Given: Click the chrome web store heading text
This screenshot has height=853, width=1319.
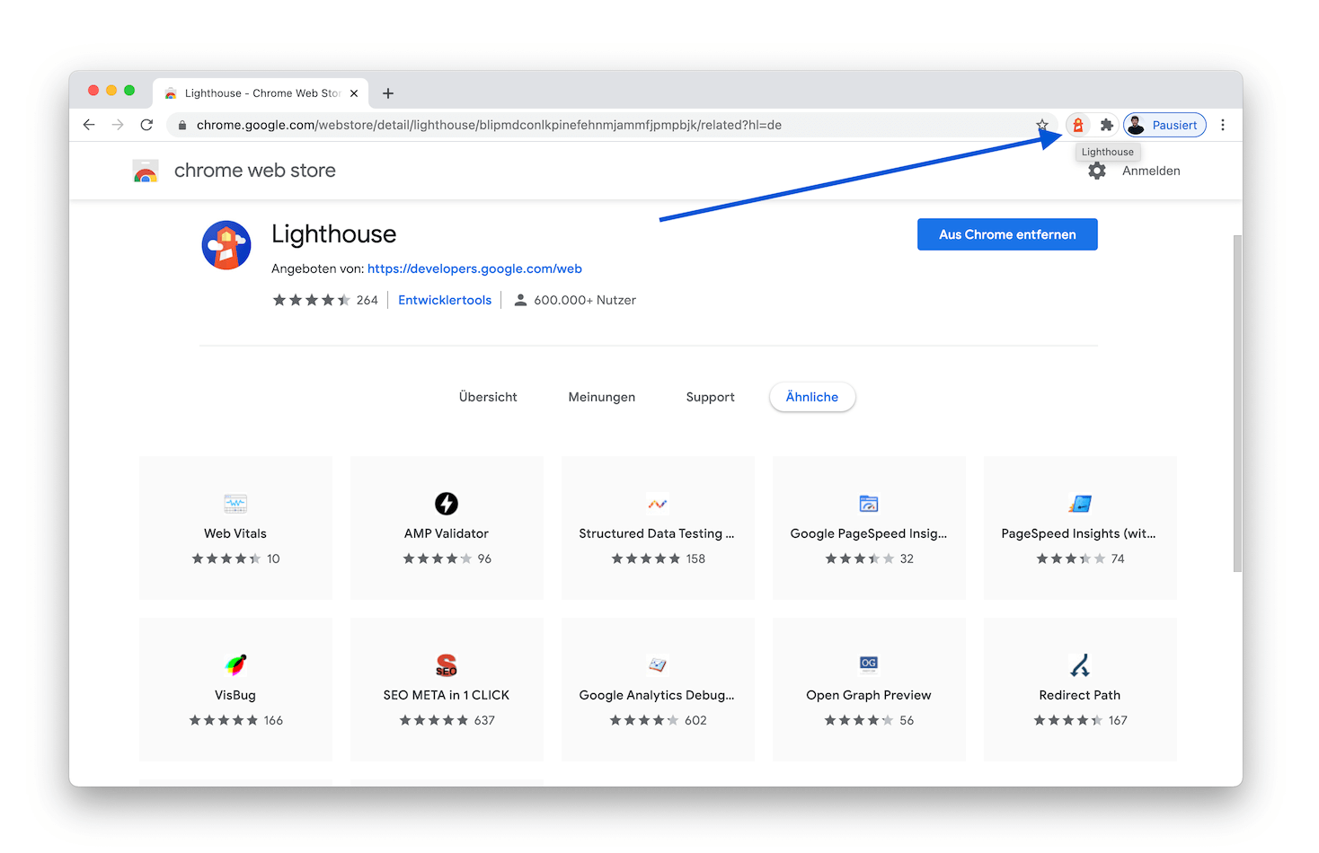Looking at the screenshot, I should (255, 171).
